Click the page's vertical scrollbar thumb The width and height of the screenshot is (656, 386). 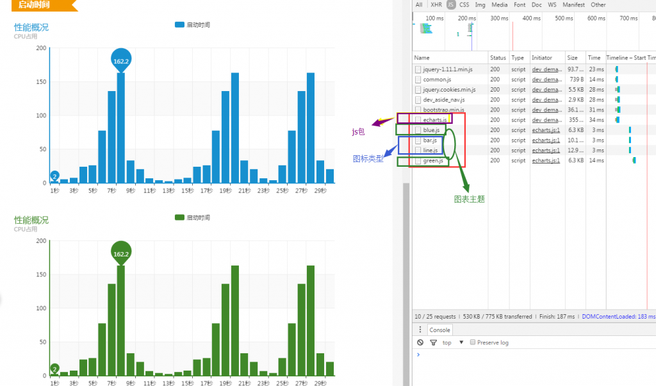point(405,282)
